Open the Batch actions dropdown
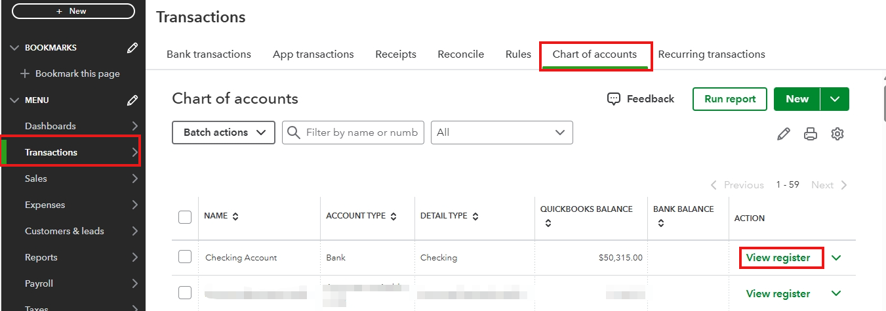886x311 pixels. tap(223, 133)
